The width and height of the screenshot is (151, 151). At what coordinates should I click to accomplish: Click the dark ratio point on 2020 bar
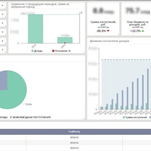(x=65, y=43)
